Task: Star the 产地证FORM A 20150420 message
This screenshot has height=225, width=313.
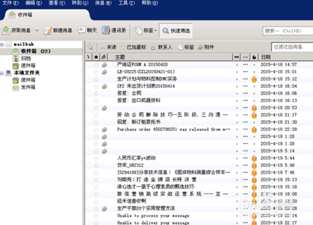Action: [96, 65]
